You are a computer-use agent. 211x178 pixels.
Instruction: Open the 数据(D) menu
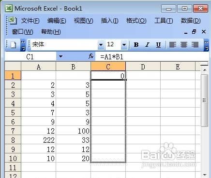point(191,21)
